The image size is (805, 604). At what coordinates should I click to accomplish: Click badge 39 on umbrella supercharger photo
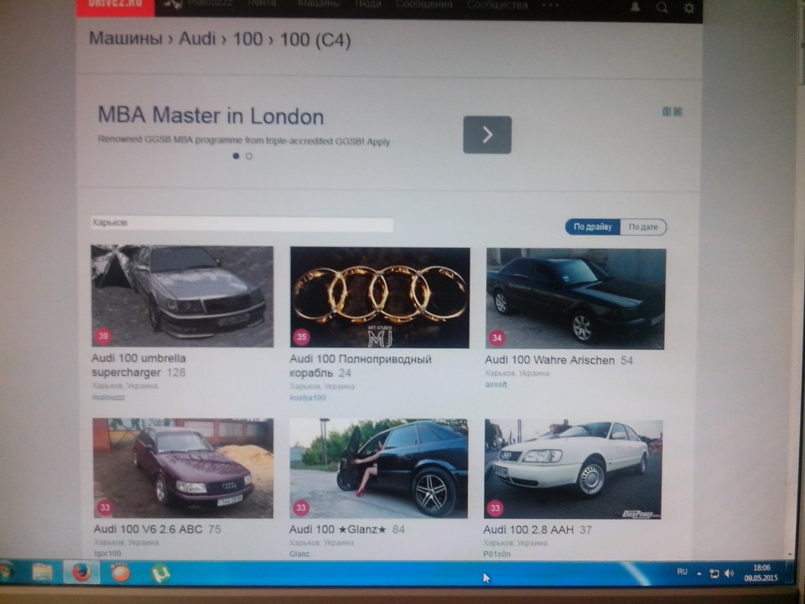point(103,336)
